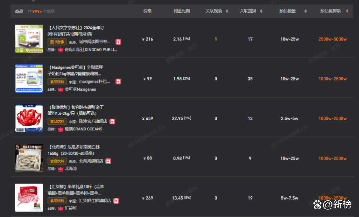The image size is (359, 217).
Task: Select sales volume 2.5w-5w
Action: click(x=290, y=119)
